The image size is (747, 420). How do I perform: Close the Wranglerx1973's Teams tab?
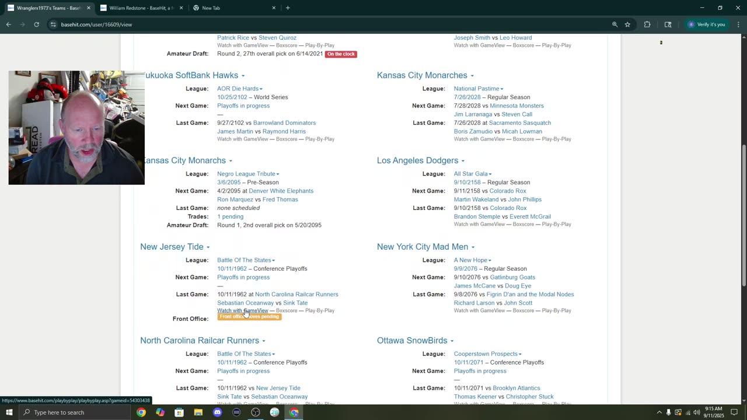pyautogui.click(x=89, y=8)
